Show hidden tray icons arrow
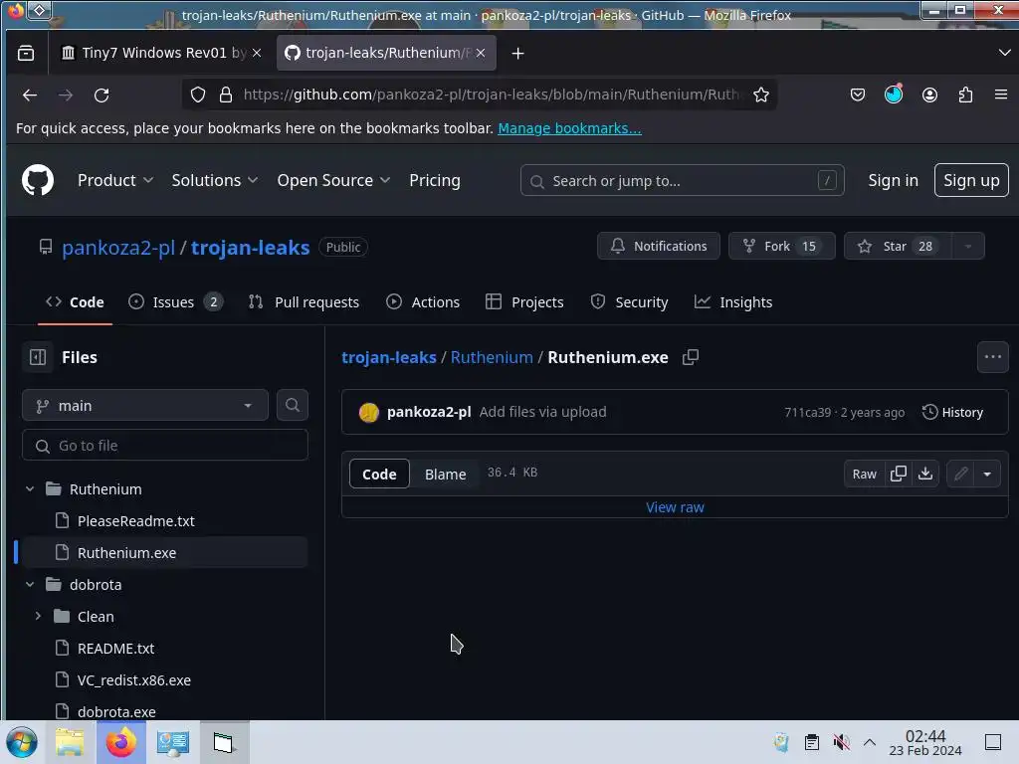 (x=870, y=742)
